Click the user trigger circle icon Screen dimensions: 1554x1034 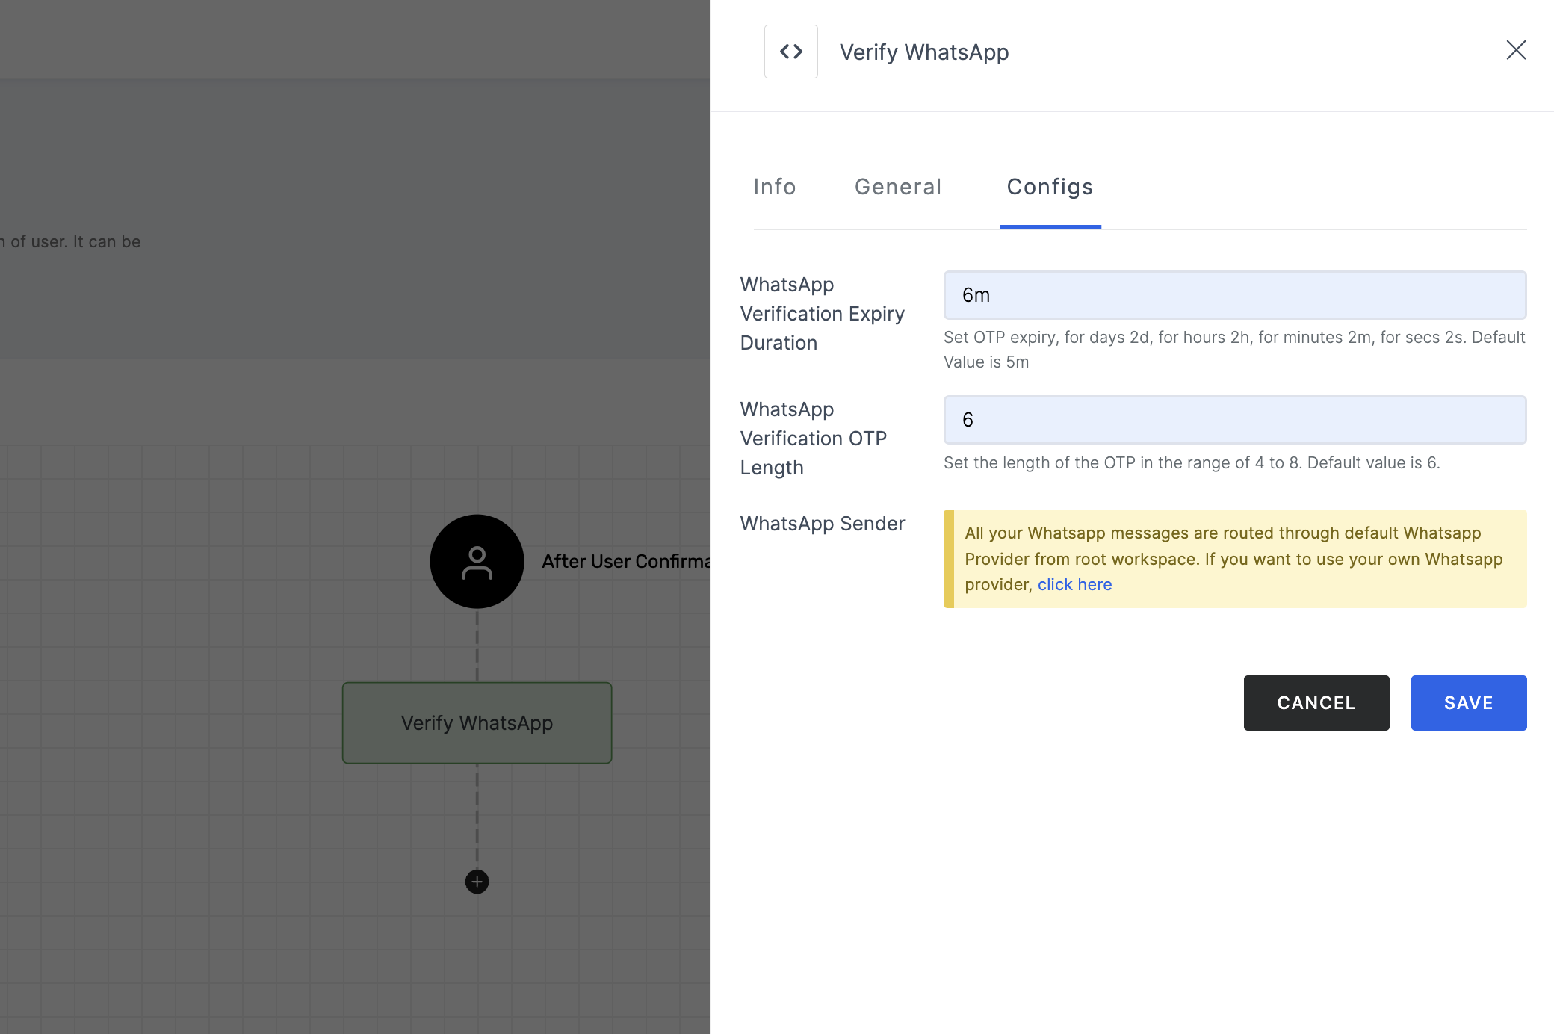pyautogui.click(x=477, y=562)
